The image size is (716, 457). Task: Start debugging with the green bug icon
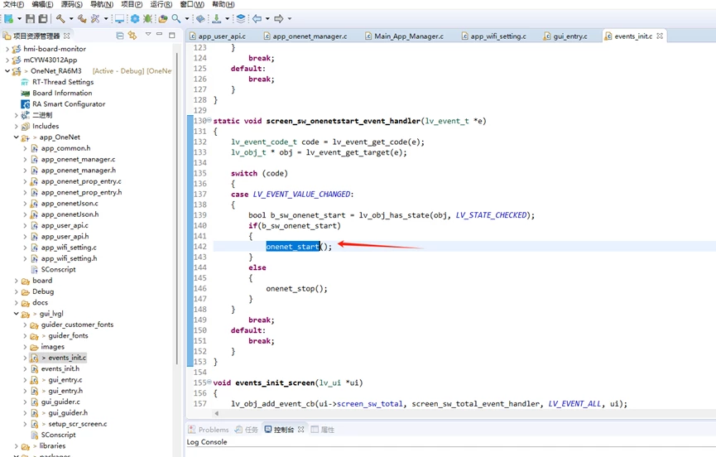147,19
